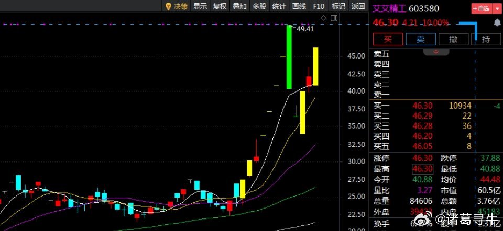Click the 买一 volume 10934
The height and width of the screenshot is (231, 503).
click(x=460, y=106)
